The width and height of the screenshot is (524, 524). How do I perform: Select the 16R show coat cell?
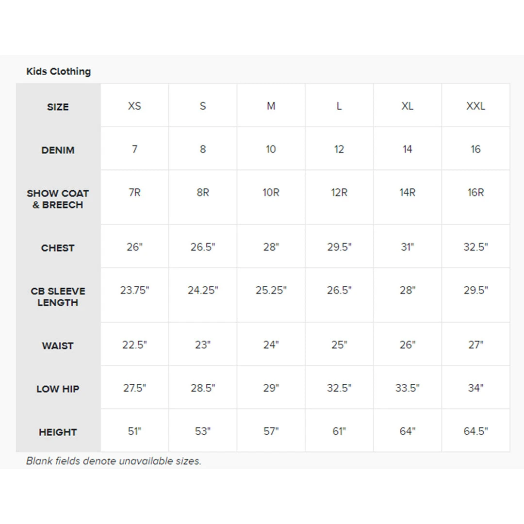475,193
